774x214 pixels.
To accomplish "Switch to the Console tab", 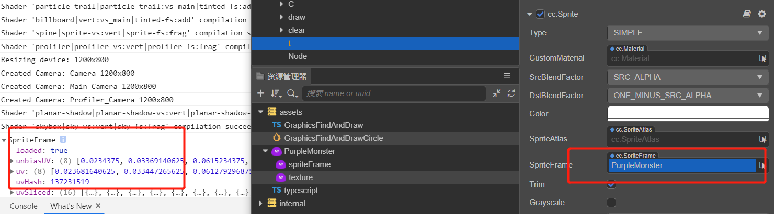I will [24, 206].
